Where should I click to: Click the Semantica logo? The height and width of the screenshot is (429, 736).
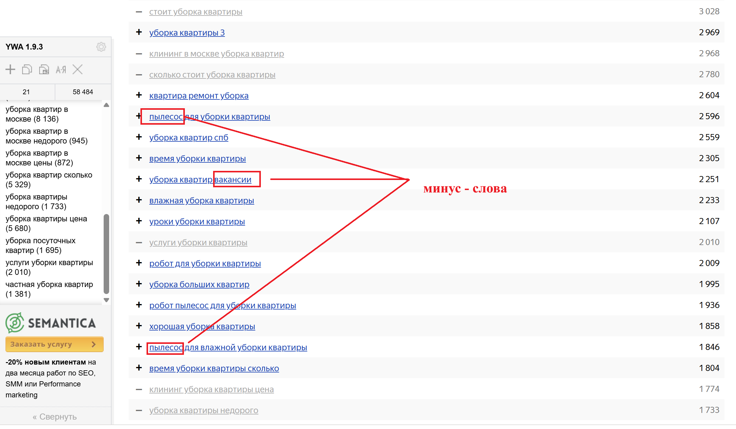[x=51, y=323]
